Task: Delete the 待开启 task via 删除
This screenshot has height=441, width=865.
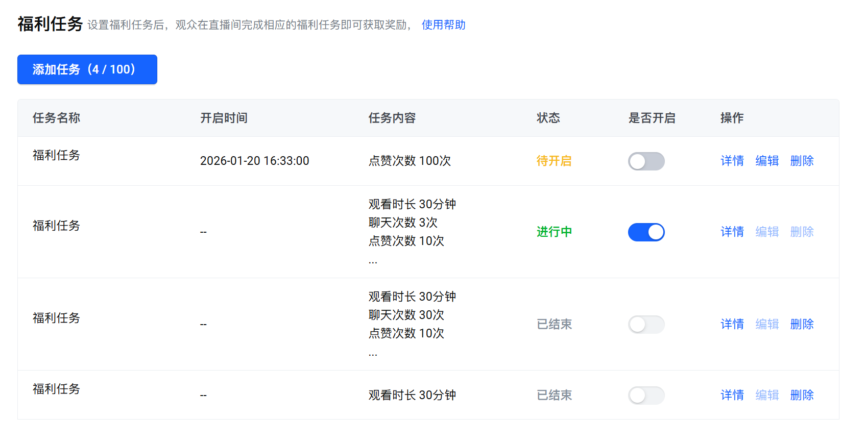Action: tap(802, 161)
